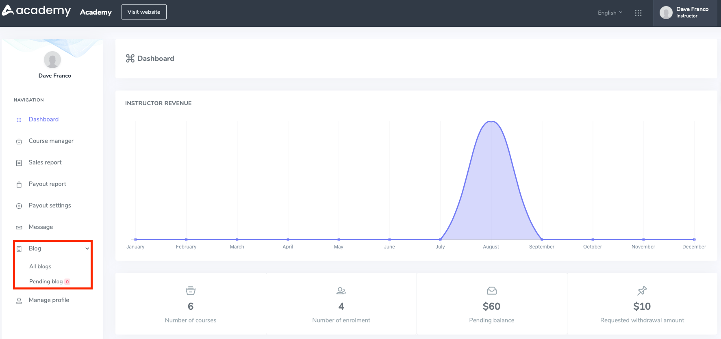Click the Sales report icon in sidebar
Screen dimensions: 721x339
[x=19, y=163]
